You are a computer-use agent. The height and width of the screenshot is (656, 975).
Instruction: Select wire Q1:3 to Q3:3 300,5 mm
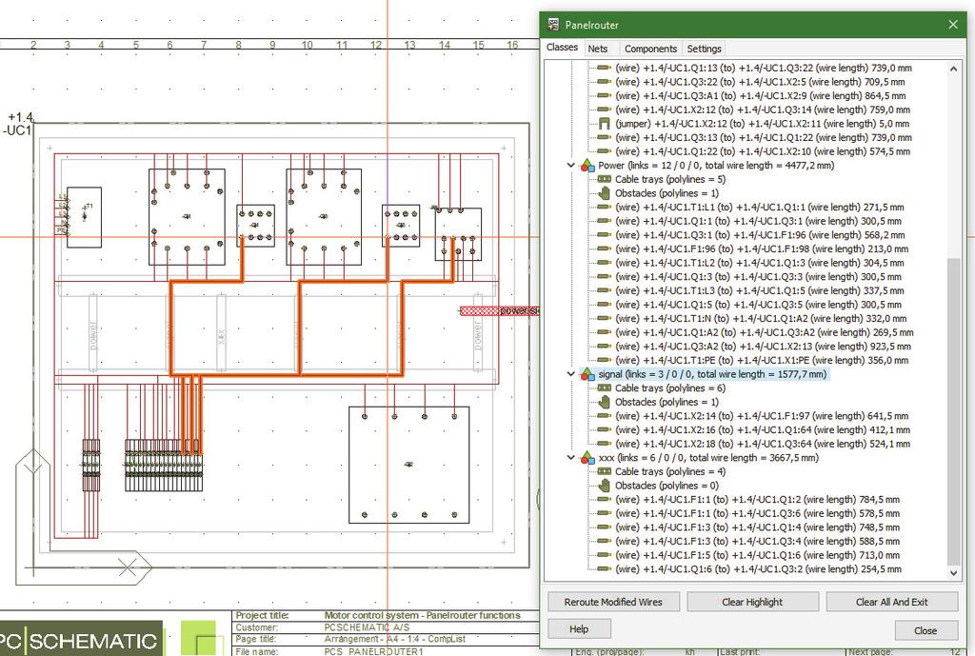point(758,277)
